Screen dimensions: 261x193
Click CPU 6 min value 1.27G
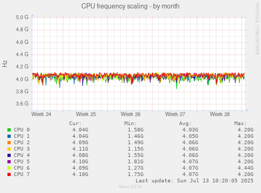tap(136, 168)
